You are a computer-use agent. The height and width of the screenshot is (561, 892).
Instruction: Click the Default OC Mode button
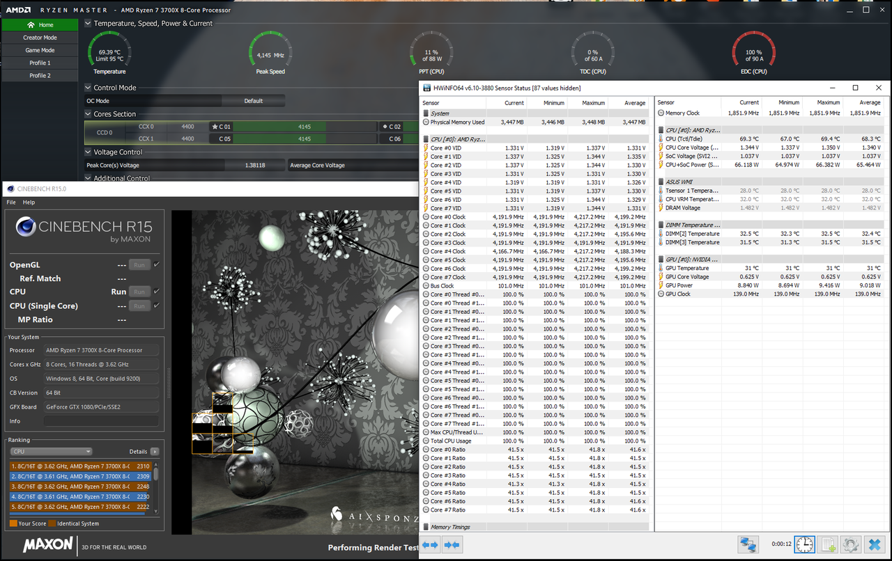[x=254, y=101]
